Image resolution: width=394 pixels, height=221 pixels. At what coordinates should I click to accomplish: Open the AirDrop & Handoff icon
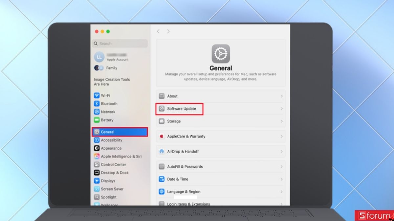(161, 152)
